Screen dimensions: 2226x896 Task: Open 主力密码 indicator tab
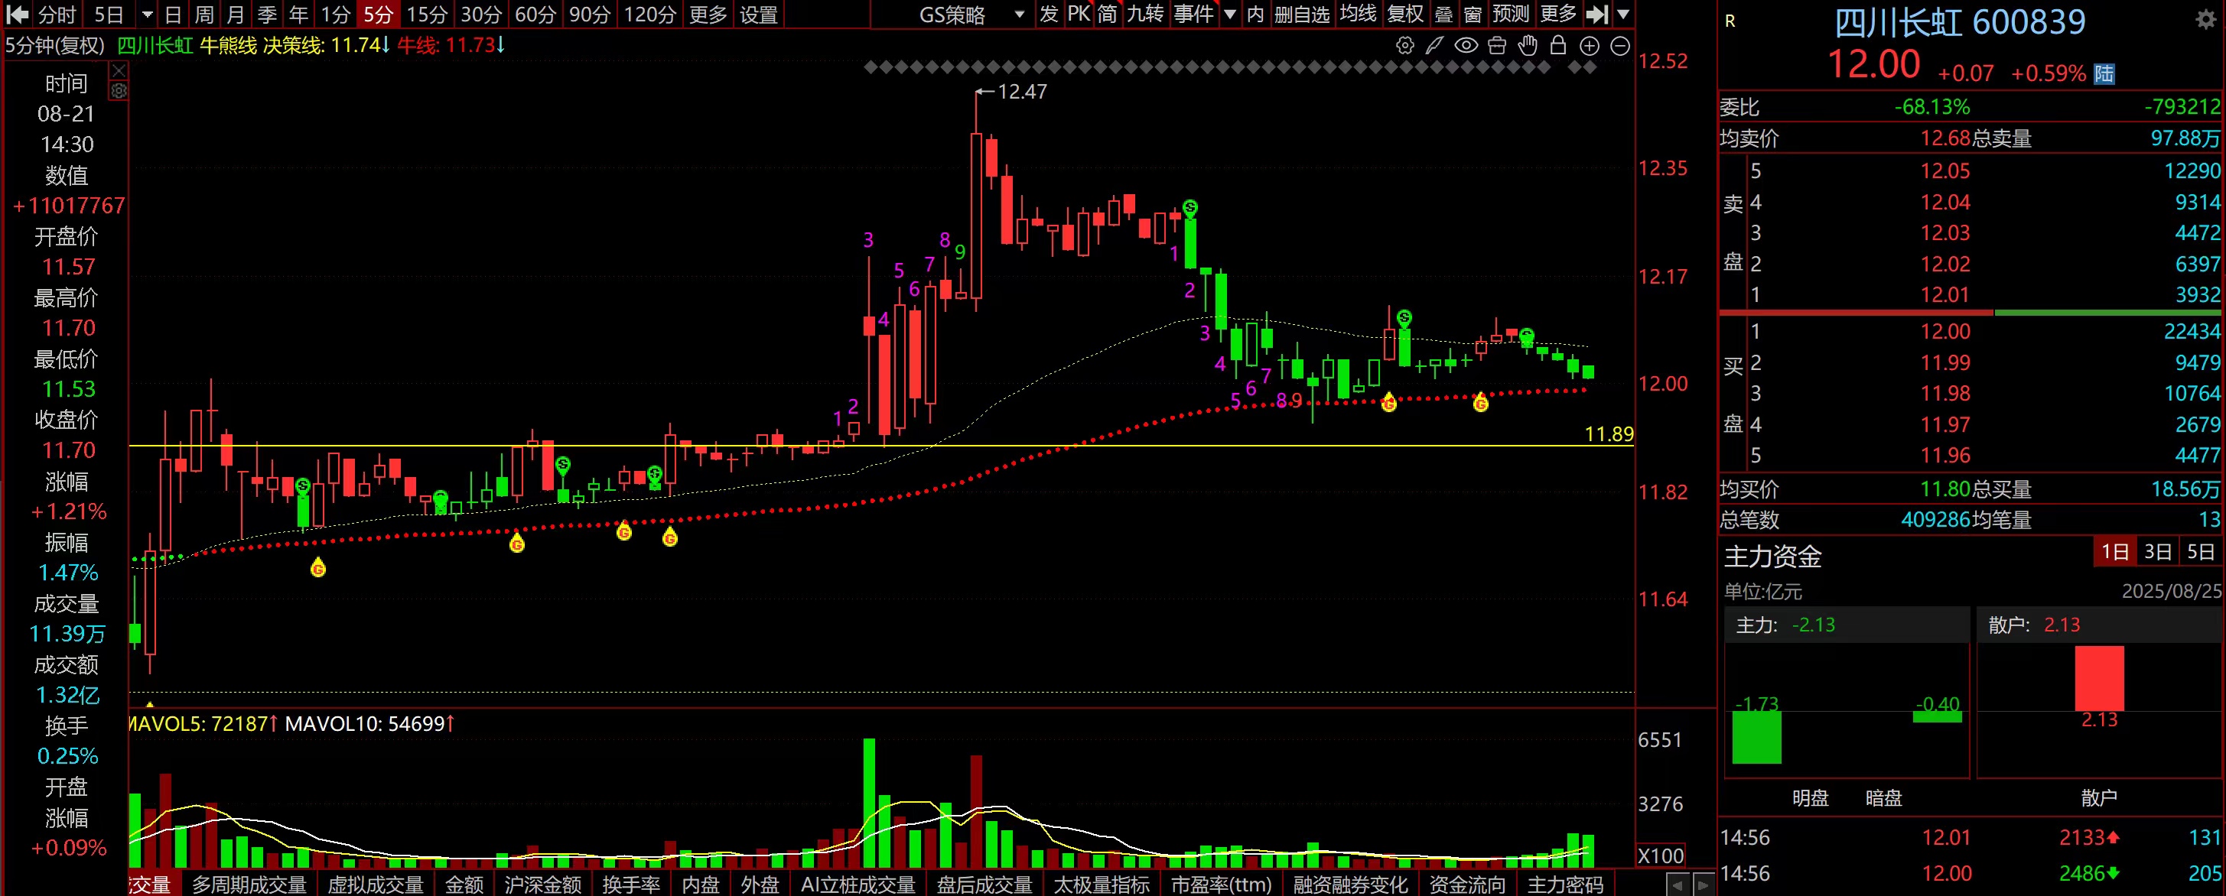tap(1565, 885)
